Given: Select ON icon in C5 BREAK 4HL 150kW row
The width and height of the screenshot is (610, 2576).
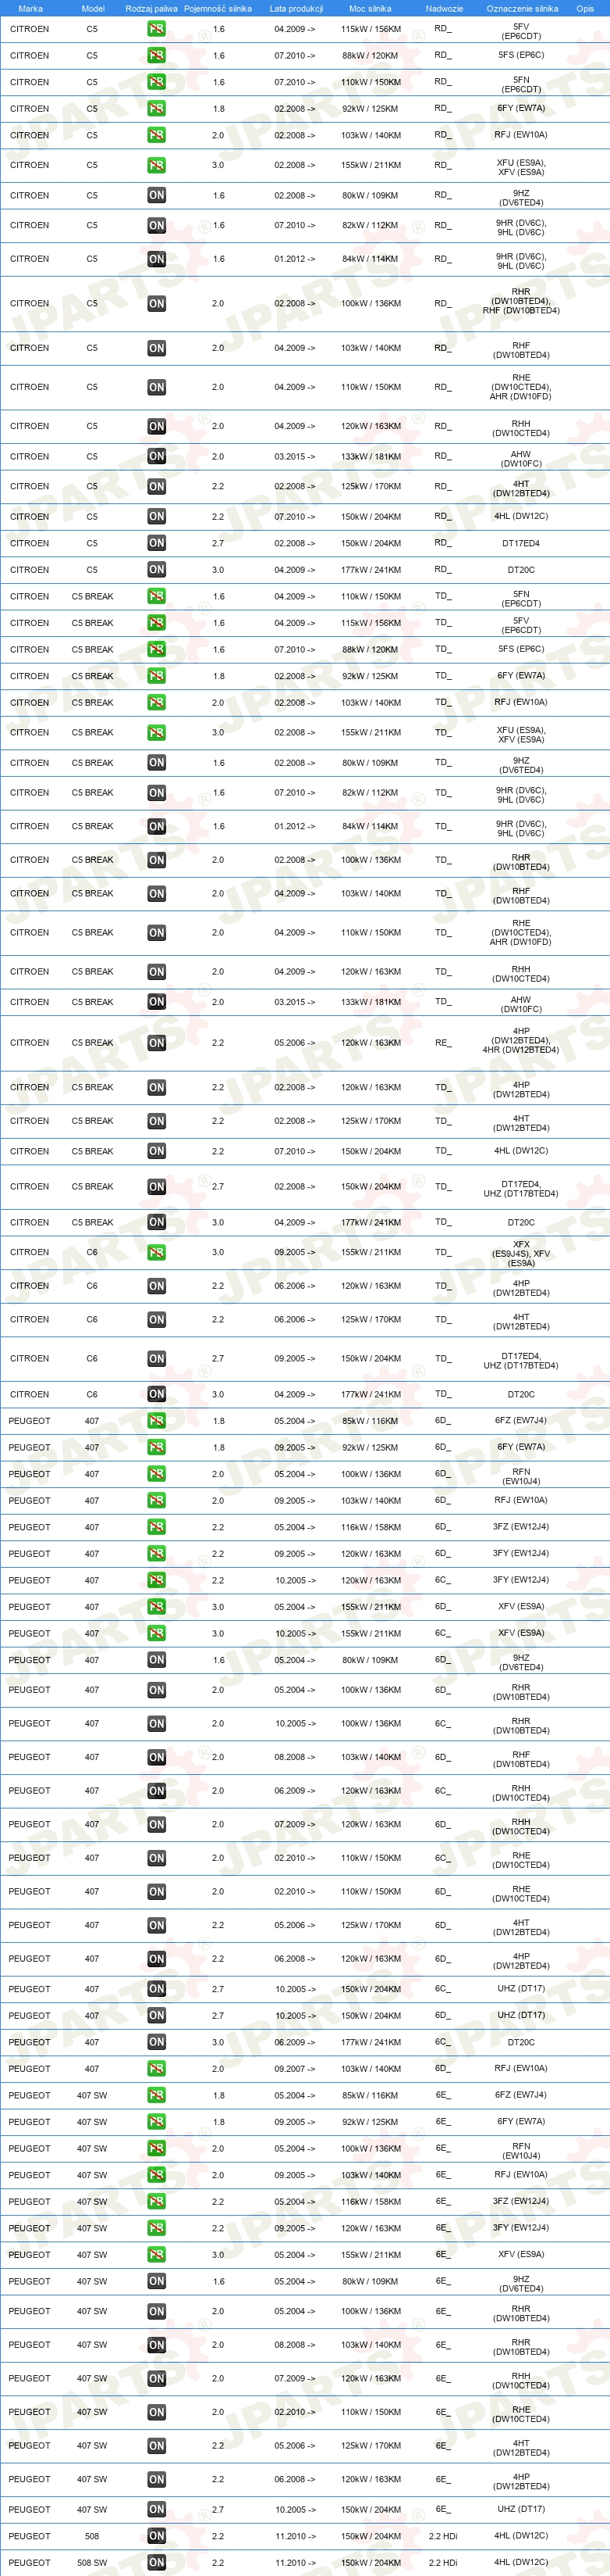Looking at the screenshot, I should click(157, 1152).
